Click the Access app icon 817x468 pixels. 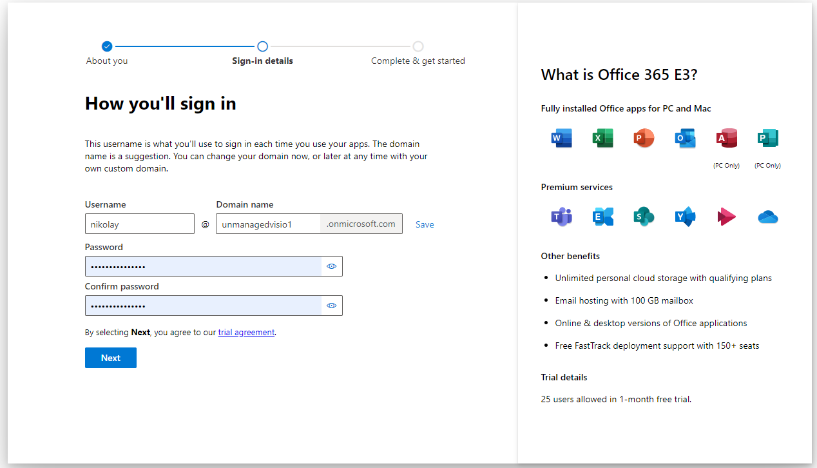727,138
